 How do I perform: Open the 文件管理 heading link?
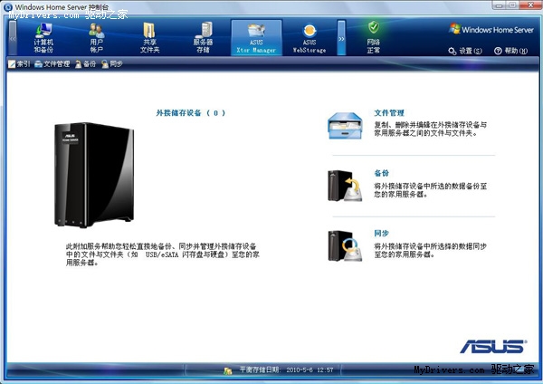click(x=389, y=113)
